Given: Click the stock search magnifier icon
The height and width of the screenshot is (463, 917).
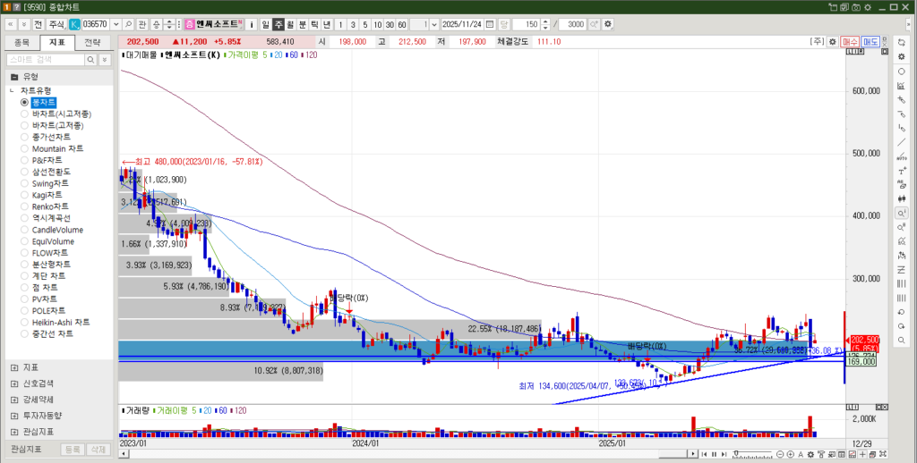Looking at the screenshot, I should tap(128, 24).
